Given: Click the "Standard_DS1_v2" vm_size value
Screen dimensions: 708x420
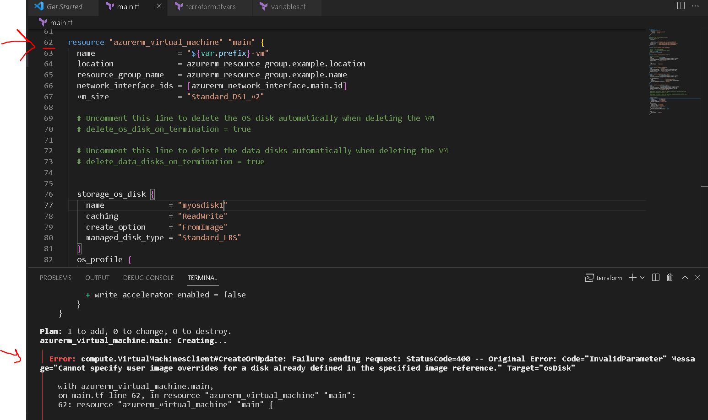Looking at the screenshot, I should 225,97.
